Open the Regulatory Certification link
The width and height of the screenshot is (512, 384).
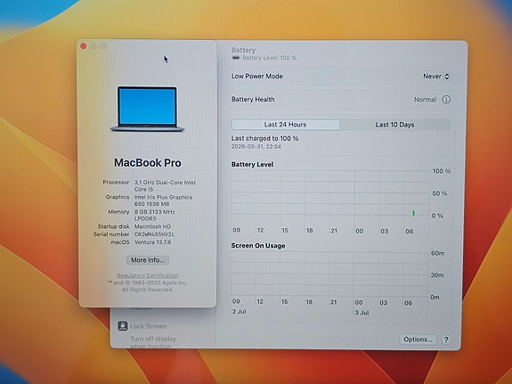point(148,275)
